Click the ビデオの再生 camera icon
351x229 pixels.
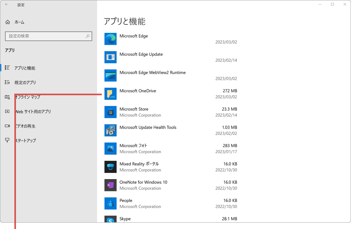(x=7, y=126)
